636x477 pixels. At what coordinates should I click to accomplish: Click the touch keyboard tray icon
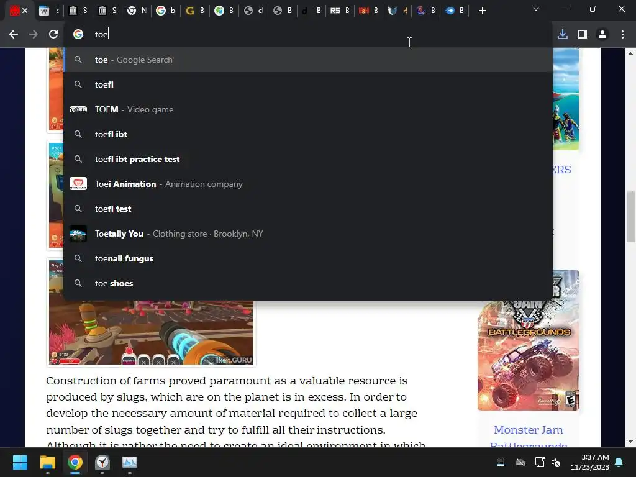click(x=501, y=462)
